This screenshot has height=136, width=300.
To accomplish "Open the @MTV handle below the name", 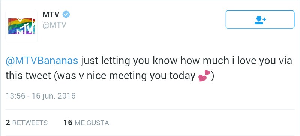I will click(54, 25).
